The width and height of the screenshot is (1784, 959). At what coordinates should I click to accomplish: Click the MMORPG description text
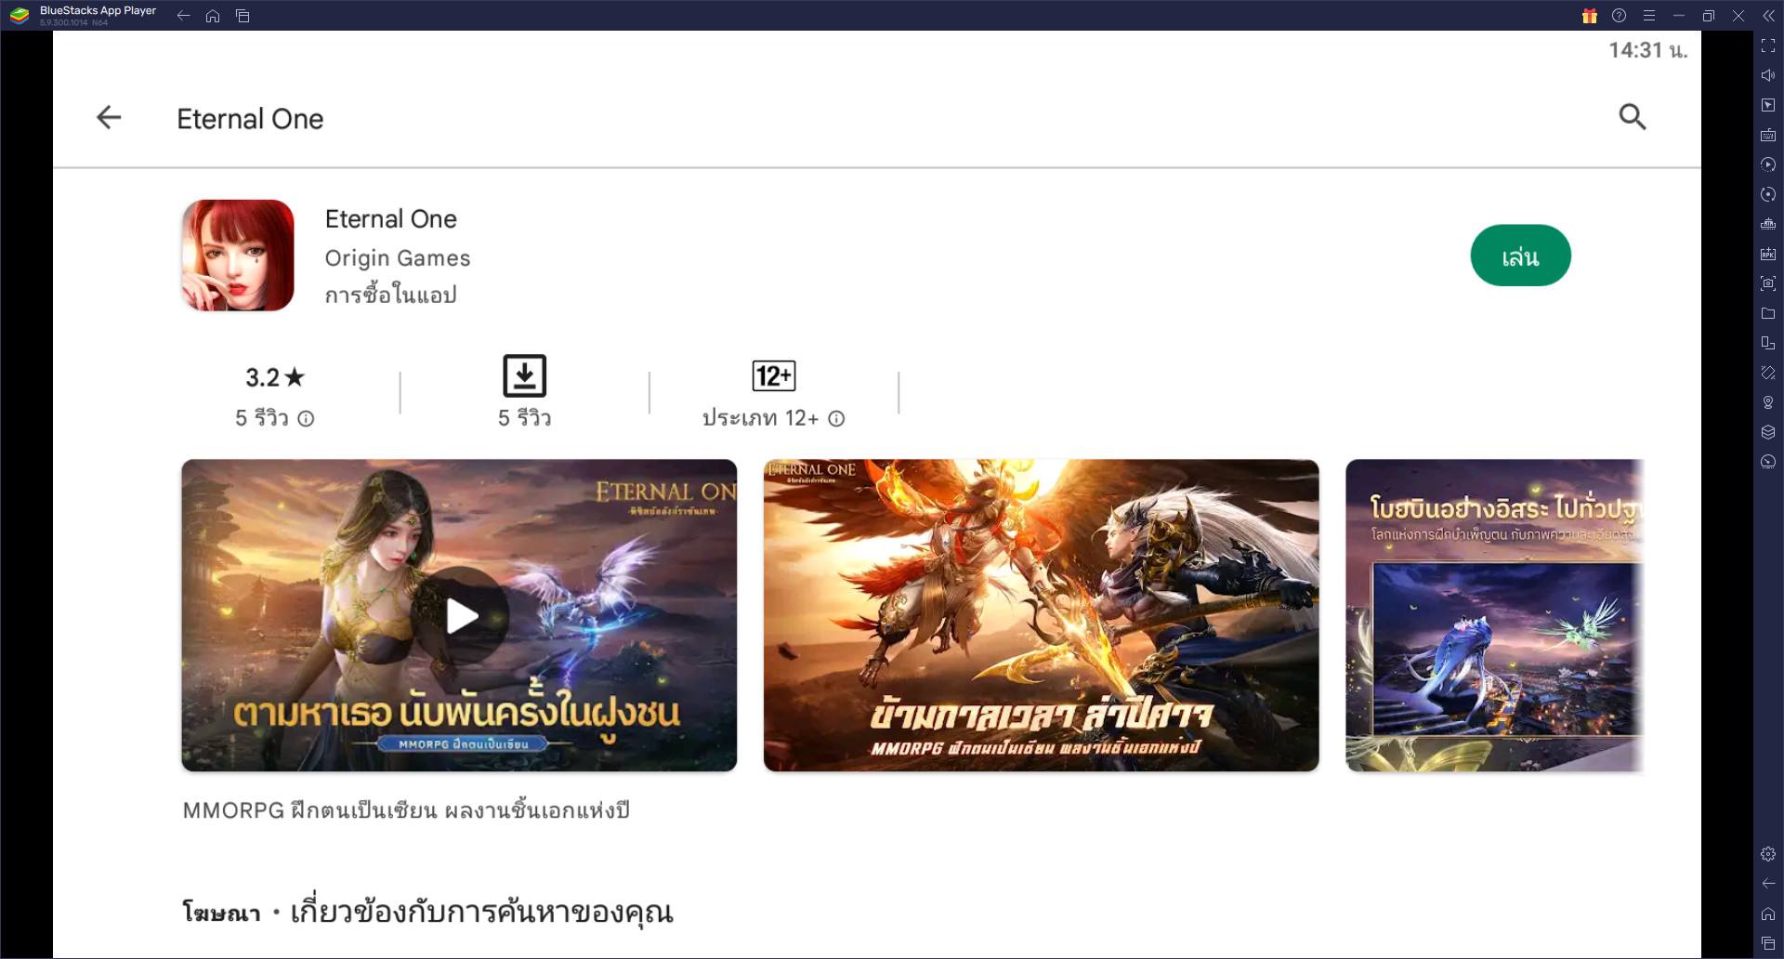click(406, 810)
